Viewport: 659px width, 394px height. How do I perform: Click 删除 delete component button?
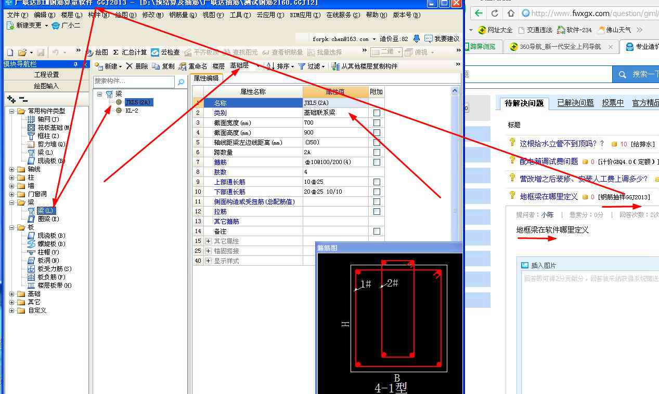tap(137, 66)
